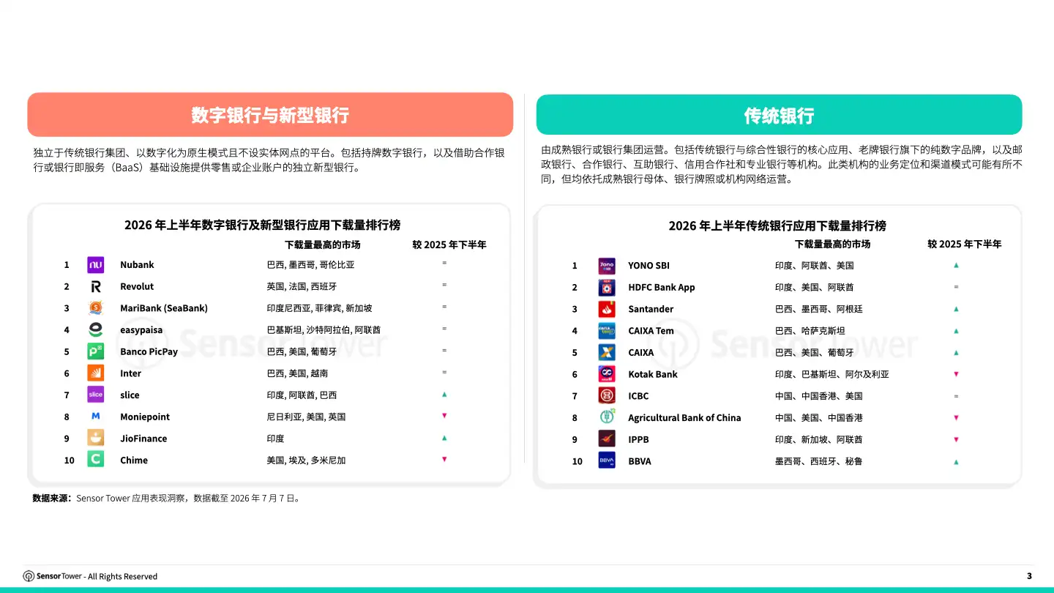Screen dimensions: 1054x593
Task: Select the title '2026 年上半年传统银行应用下载量排行榜'
Action: [x=777, y=225]
